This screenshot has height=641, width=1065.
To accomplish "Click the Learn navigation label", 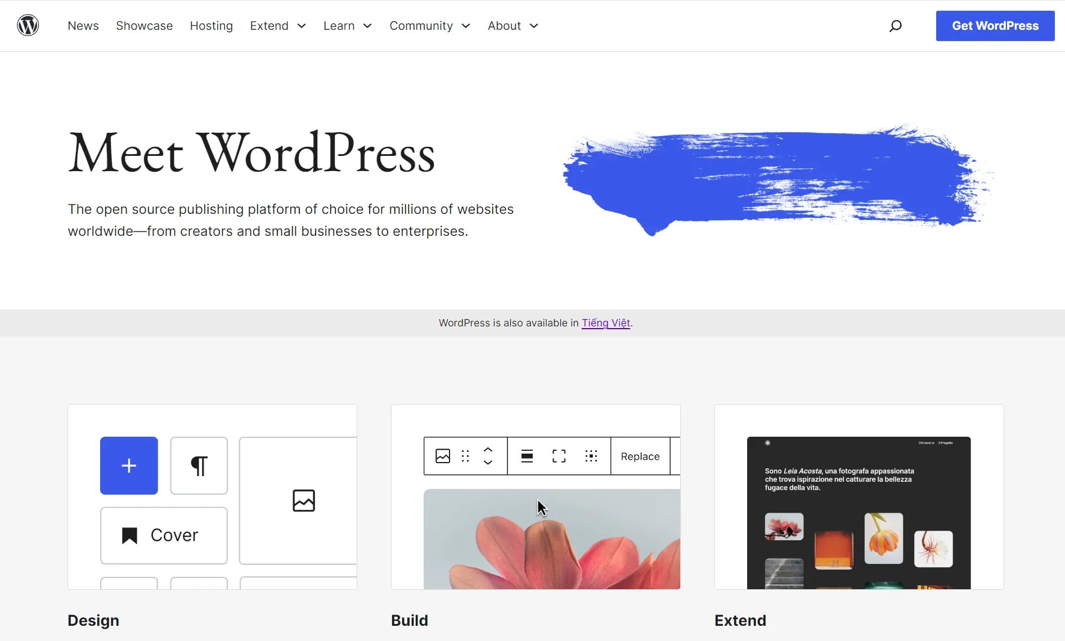I will pyautogui.click(x=339, y=26).
